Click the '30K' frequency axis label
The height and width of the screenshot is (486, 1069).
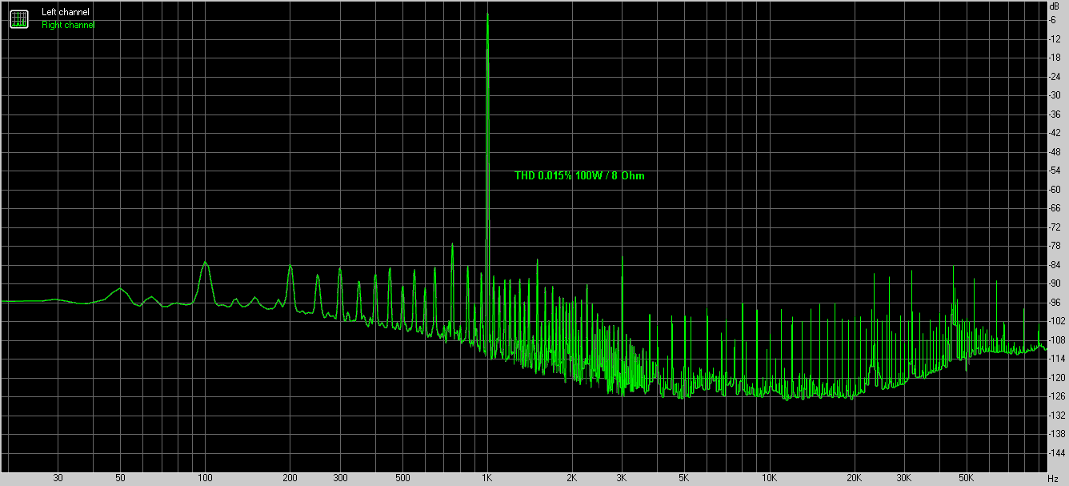point(903,478)
